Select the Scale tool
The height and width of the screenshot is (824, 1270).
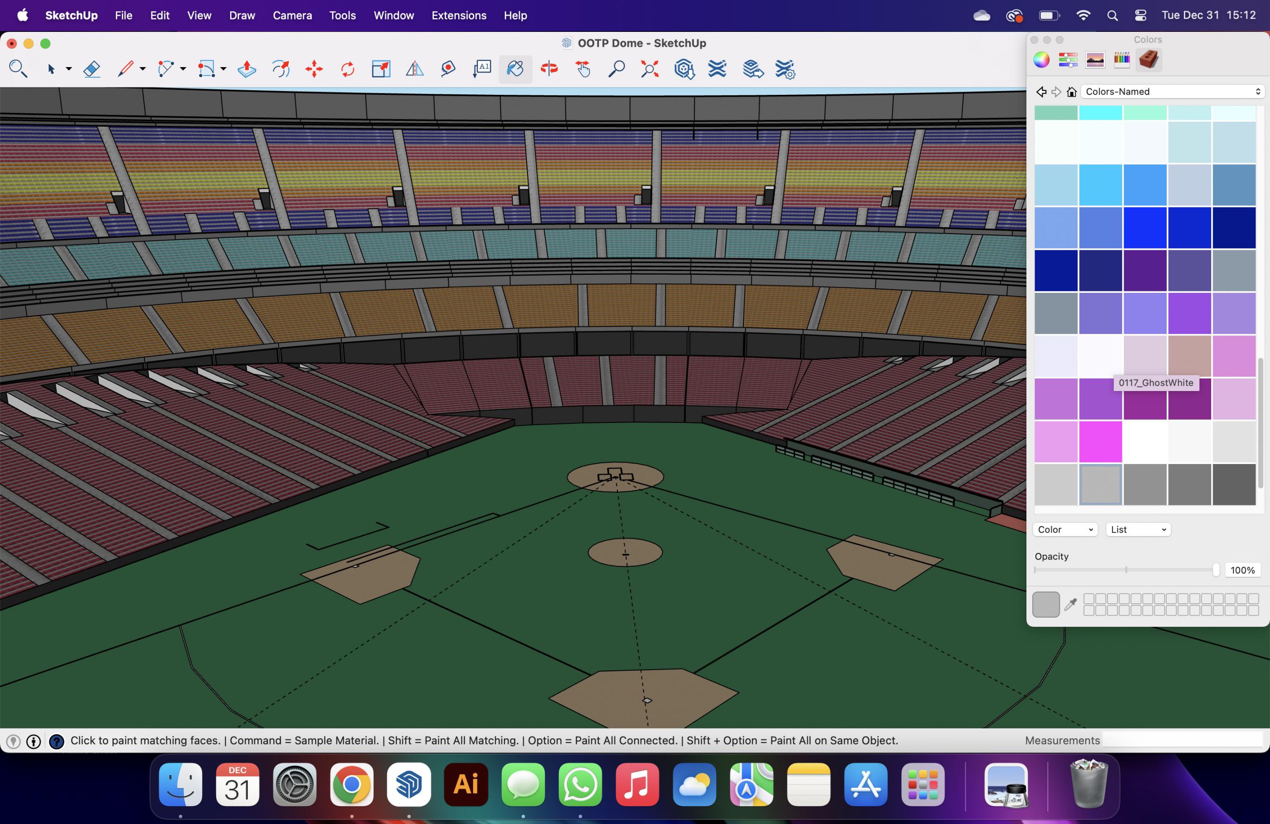tap(381, 69)
